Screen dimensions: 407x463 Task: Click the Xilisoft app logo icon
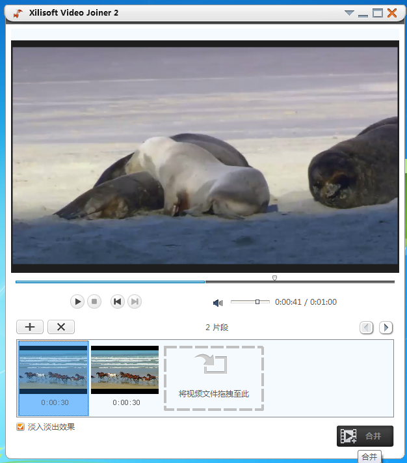tap(18, 13)
